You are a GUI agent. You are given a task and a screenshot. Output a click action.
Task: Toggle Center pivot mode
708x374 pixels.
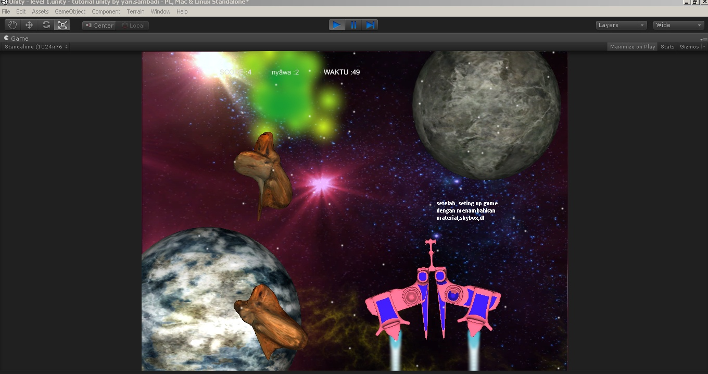coord(99,24)
